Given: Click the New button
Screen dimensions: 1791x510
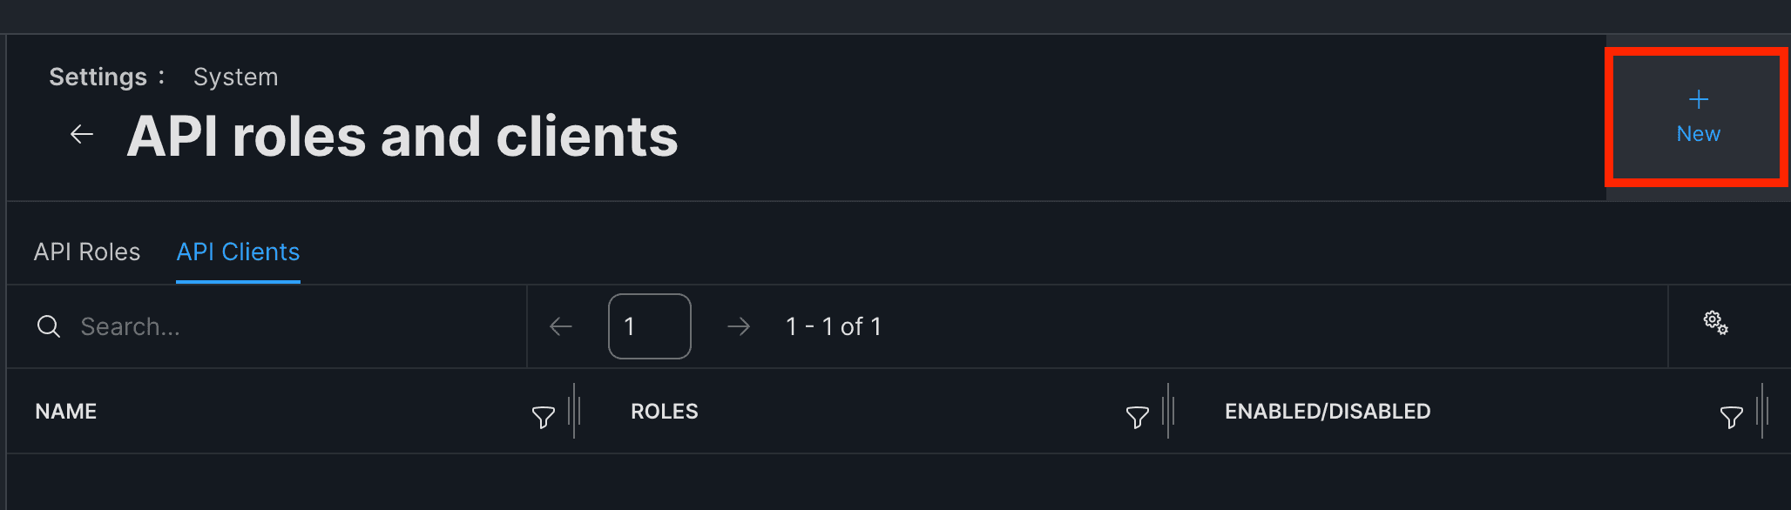Looking at the screenshot, I should click(x=1697, y=117).
